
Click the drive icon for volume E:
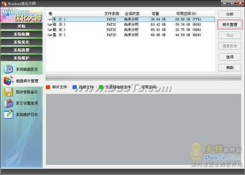coord(50,30)
